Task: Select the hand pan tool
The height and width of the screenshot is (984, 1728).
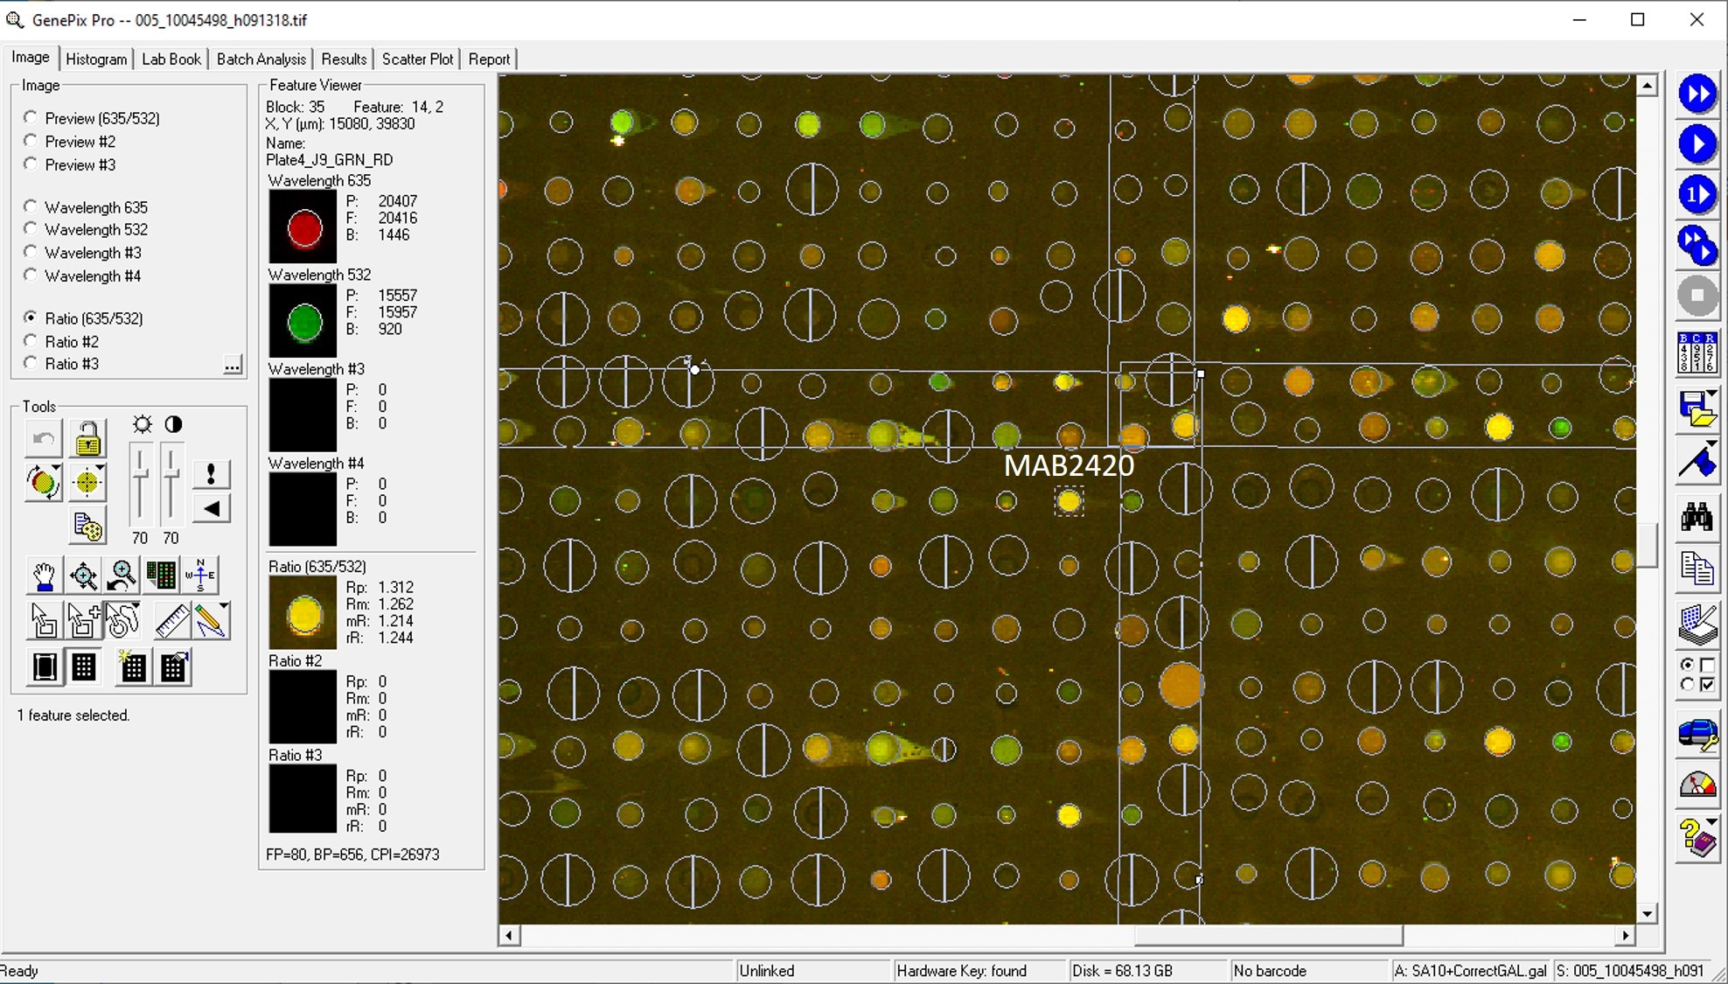Action: pyautogui.click(x=44, y=576)
